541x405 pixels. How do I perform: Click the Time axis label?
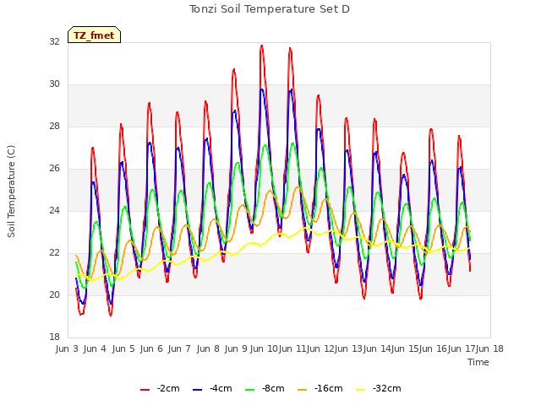point(478,362)
